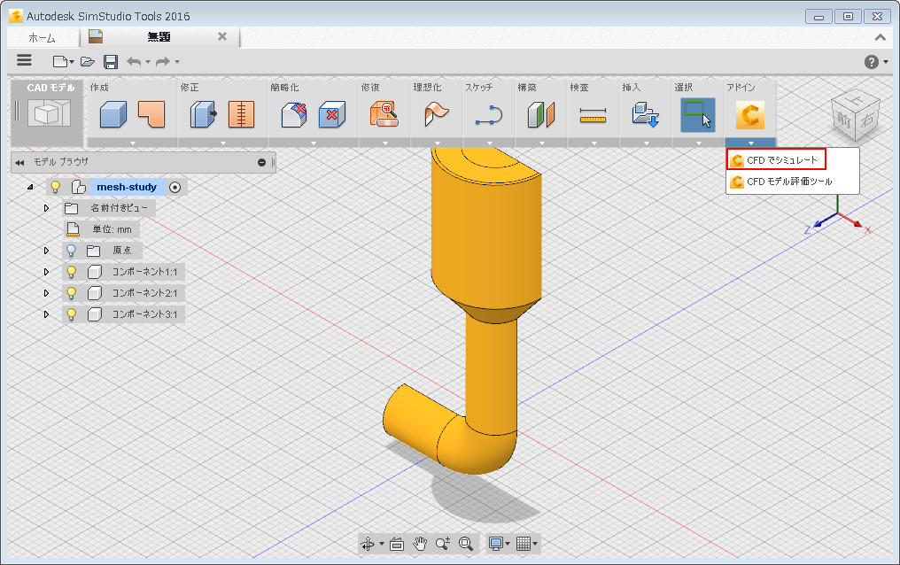Collapse the ribbon with the chevron

coord(880,37)
